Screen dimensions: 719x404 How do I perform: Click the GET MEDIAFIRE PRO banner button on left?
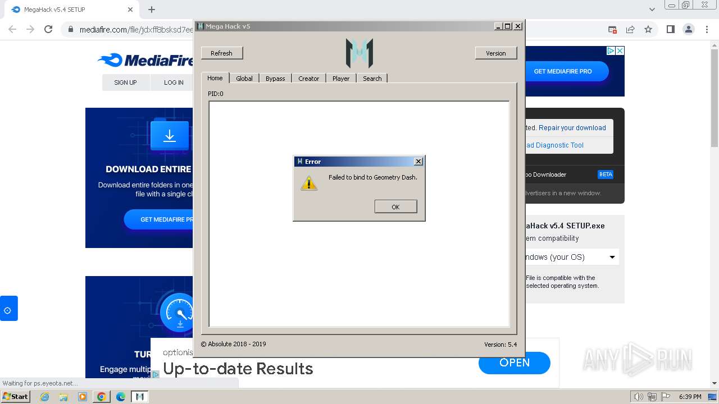159,219
